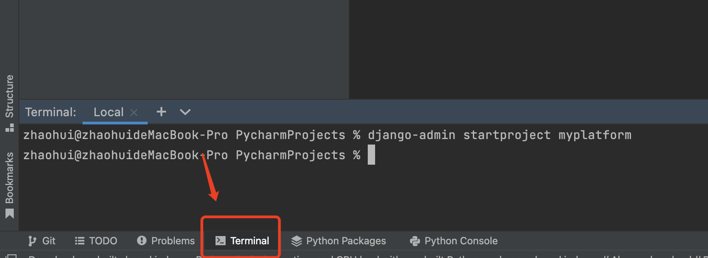708x258 pixels.
Task: Click the Python Packages label
Action: point(346,241)
